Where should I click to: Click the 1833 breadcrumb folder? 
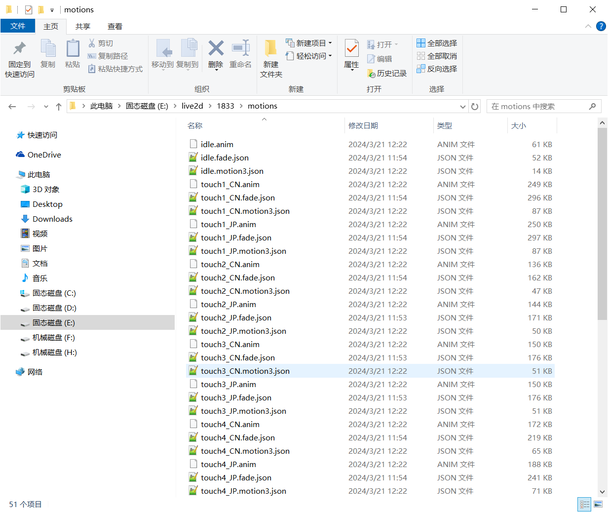coord(226,106)
